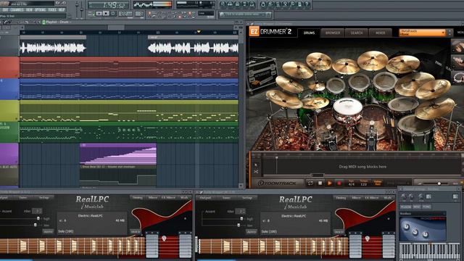Click the Toontrack logo button

(277, 183)
